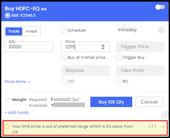Click the info icon in warning banner
Viewport: 170px width, 138px height.
[6, 127]
